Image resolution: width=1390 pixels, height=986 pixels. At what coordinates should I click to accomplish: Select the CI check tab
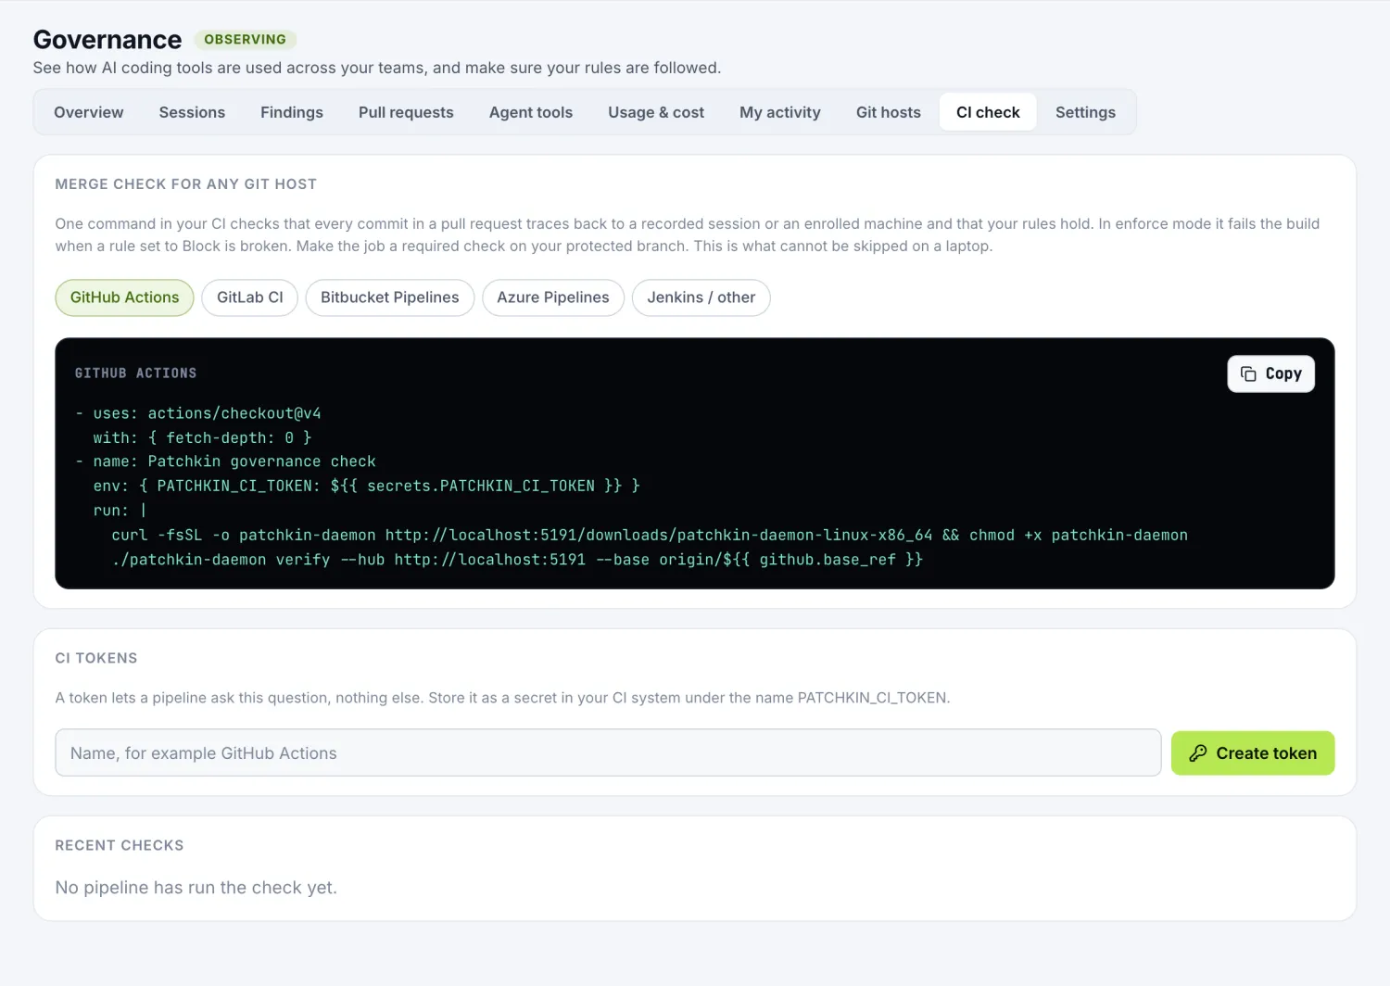(x=988, y=112)
